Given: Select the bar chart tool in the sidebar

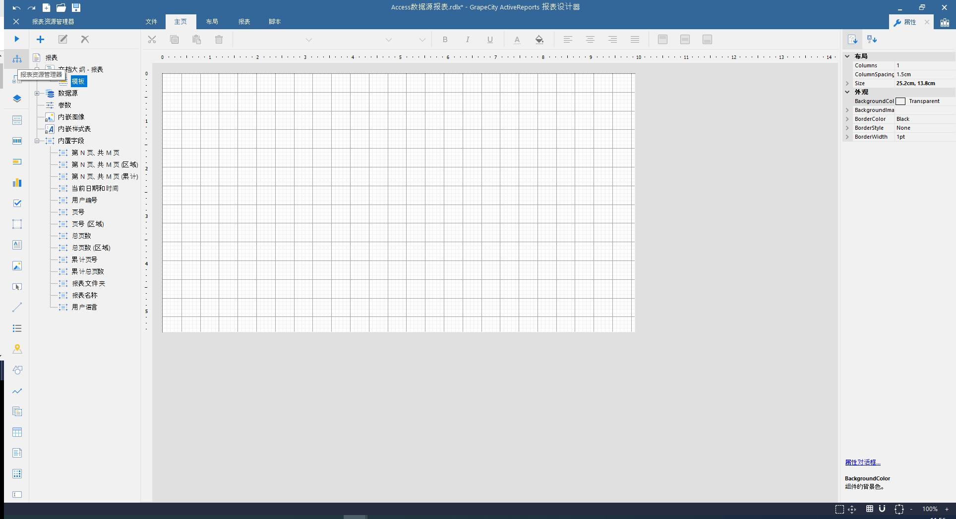Looking at the screenshot, I should [x=17, y=183].
